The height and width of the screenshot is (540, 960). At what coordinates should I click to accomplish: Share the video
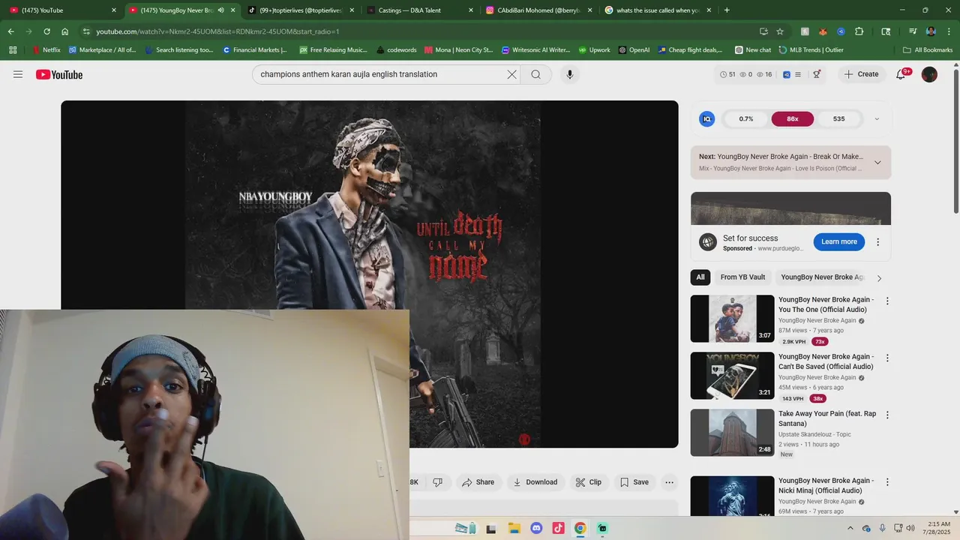478,482
